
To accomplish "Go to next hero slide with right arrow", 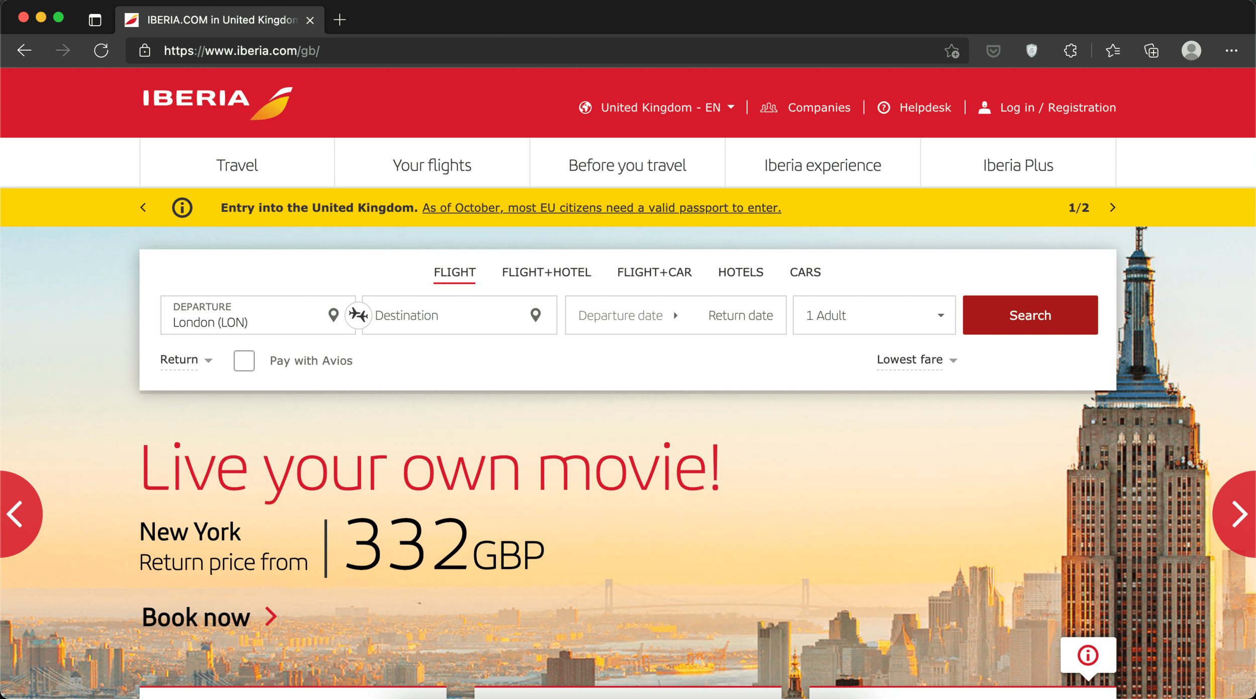I will coord(1239,514).
